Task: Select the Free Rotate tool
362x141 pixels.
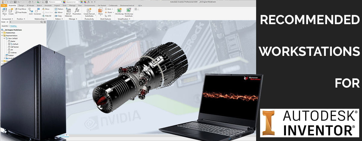Action: tap(21, 12)
